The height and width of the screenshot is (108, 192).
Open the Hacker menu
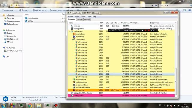(x=71, y=16)
